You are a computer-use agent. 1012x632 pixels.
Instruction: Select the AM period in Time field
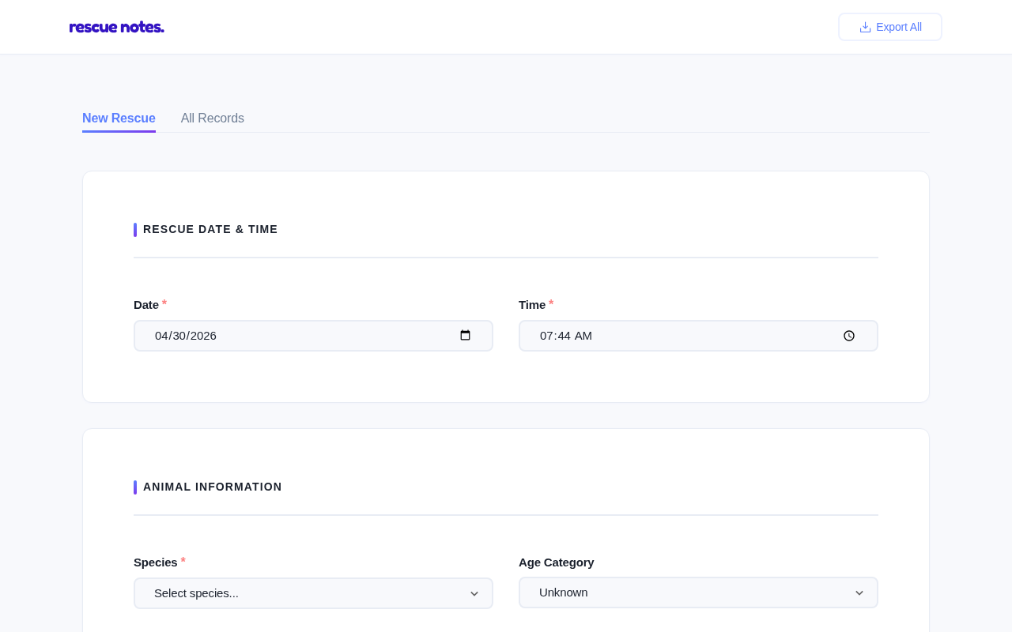pyautogui.click(x=583, y=336)
